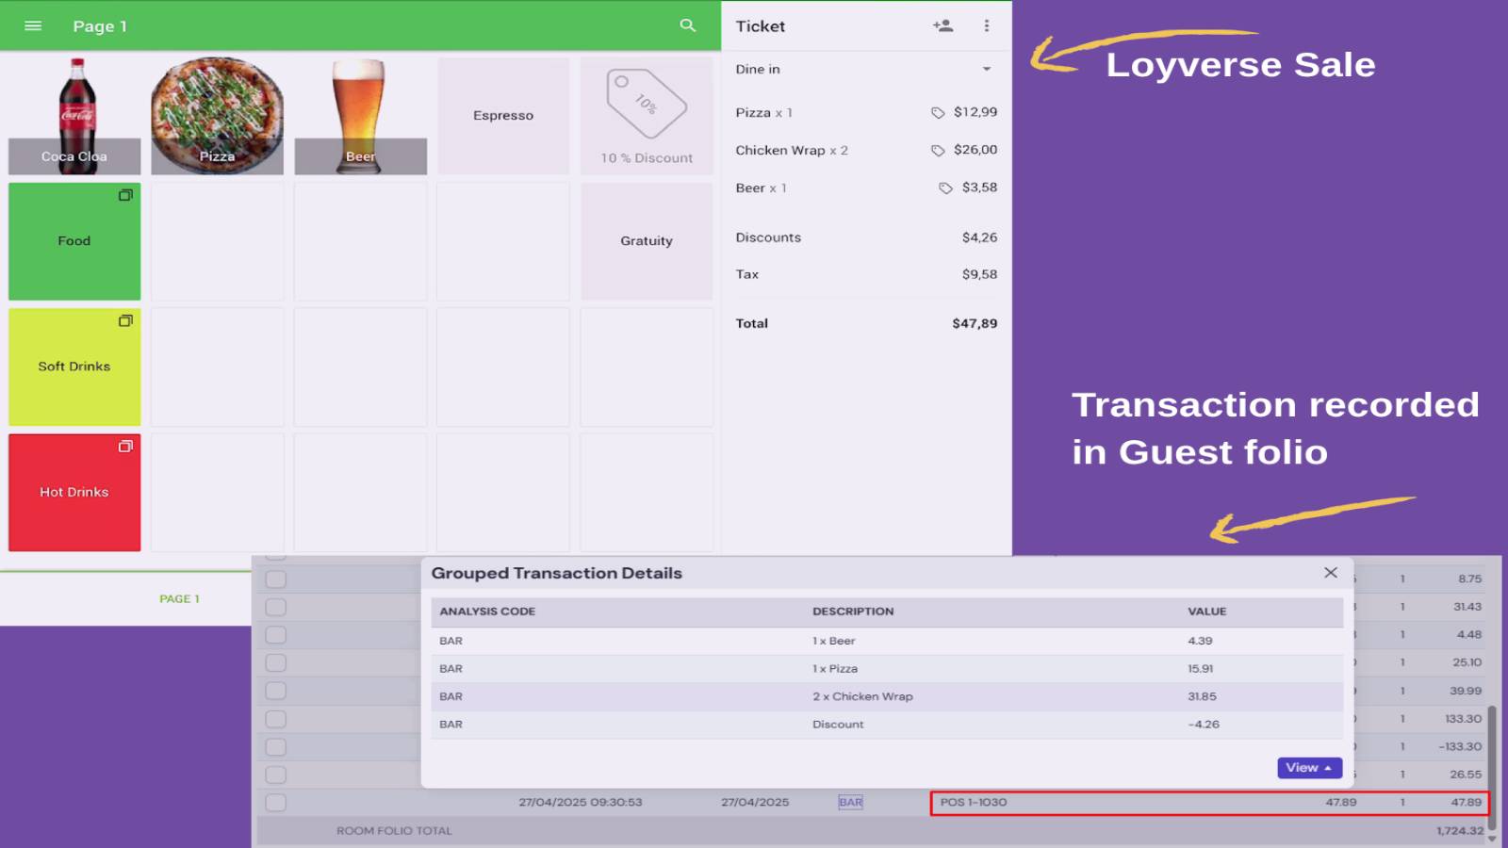Open the hamburger navigation menu

click(x=32, y=25)
